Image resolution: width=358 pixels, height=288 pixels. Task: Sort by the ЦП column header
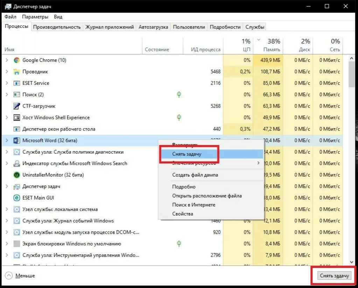pos(238,45)
